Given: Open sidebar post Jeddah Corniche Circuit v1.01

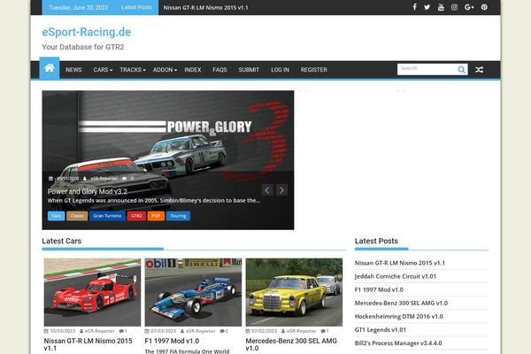Looking at the screenshot, I should [396, 276].
